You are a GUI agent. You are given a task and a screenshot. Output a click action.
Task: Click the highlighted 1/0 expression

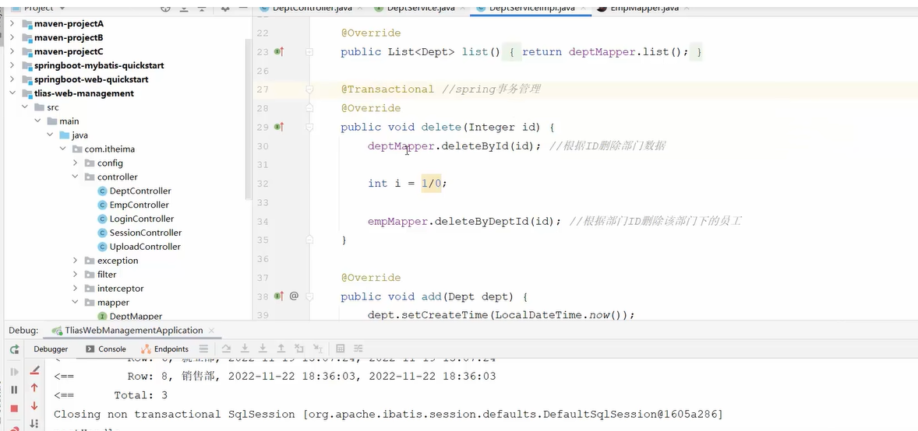[431, 184]
